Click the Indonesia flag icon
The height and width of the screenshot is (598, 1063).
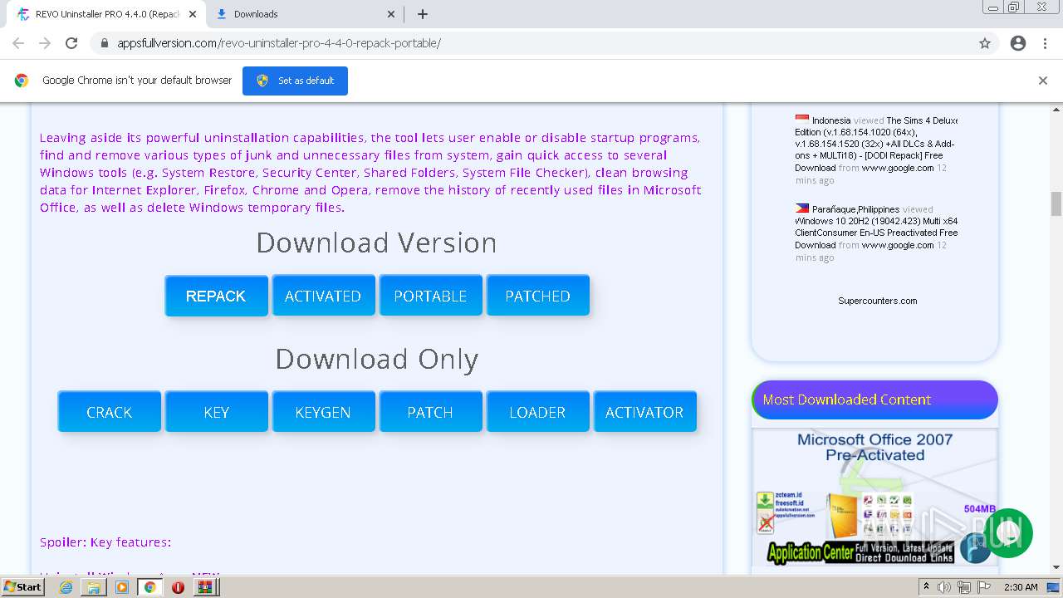point(801,120)
